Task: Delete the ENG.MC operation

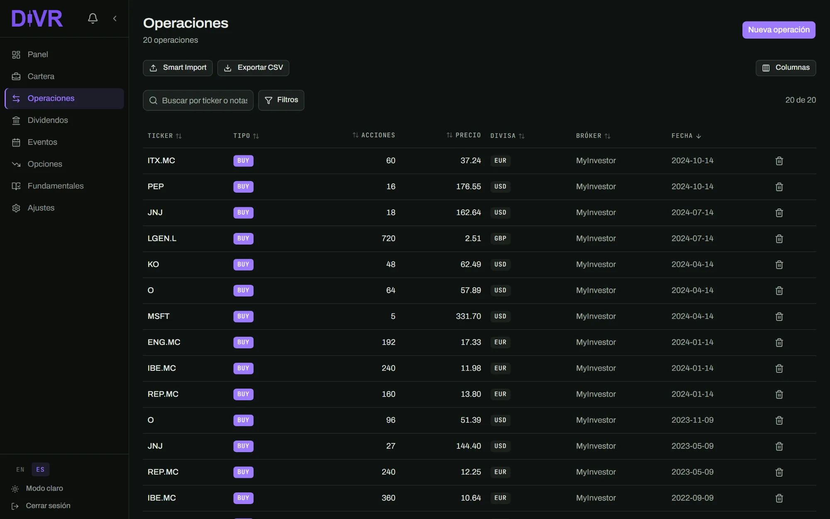Action: pyautogui.click(x=779, y=343)
